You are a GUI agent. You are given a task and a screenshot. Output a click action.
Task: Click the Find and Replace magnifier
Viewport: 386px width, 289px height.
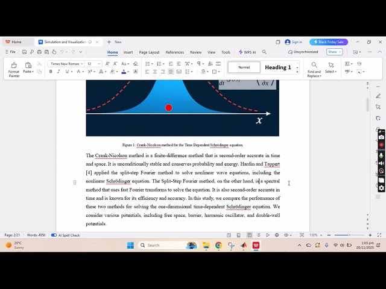[x=314, y=65]
